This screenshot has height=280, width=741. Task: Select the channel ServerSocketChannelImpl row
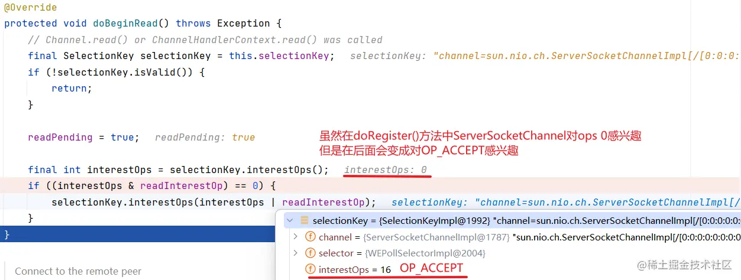tap(414, 237)
